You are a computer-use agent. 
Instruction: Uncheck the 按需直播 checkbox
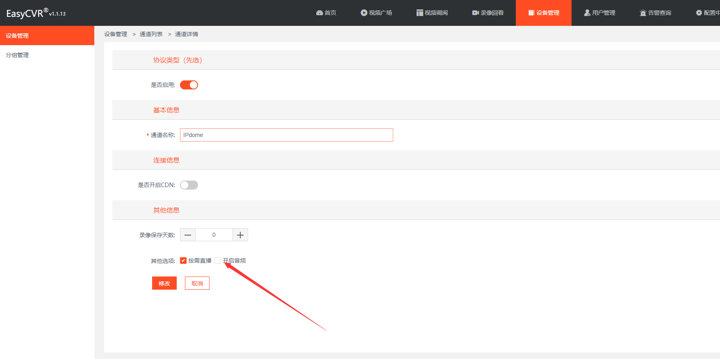click(183, 261)
